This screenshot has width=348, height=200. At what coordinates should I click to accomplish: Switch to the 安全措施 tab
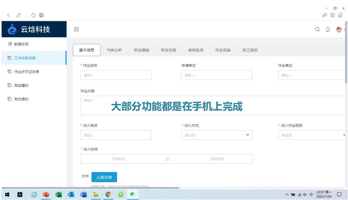click(141, 50)
